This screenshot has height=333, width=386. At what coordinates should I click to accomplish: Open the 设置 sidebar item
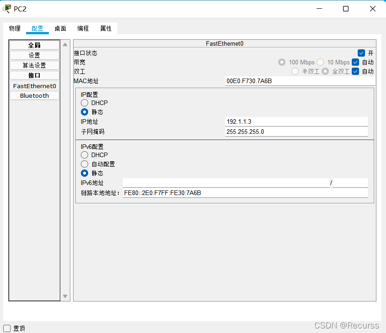coord(34,55)
